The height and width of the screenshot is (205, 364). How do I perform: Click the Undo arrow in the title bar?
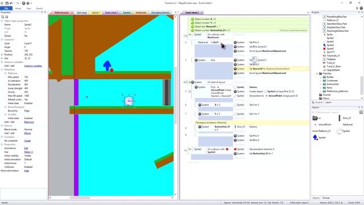click(x=11, y=3)
